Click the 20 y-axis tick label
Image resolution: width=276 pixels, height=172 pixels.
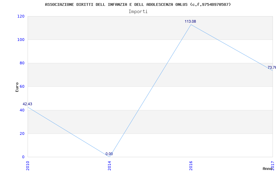pyautogui.click(x=21, y=133)
